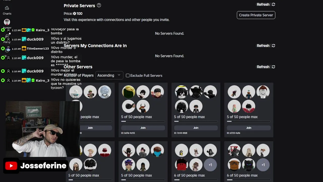Join the server with ID bd7e-4c93
The image size is (323, 182).
(143, 128)
